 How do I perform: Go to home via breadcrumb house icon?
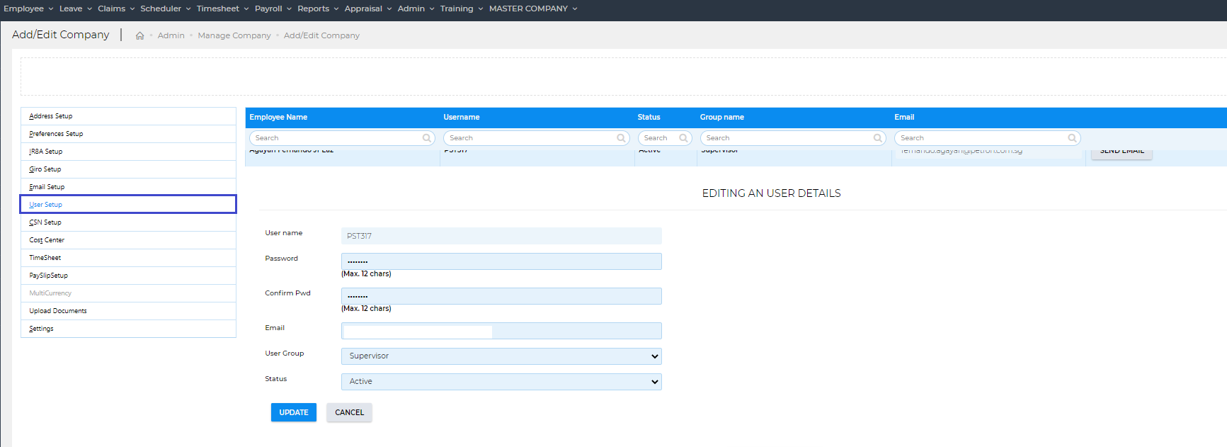click(140, 35)
